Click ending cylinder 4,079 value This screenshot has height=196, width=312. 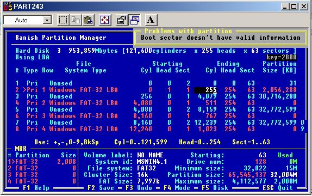pyautogui.click(x=207, y=96)
